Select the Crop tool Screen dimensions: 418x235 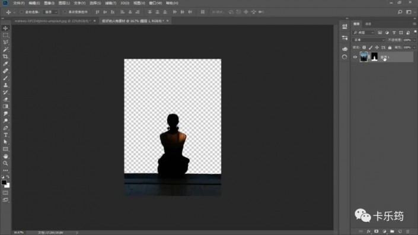point(5,56)
